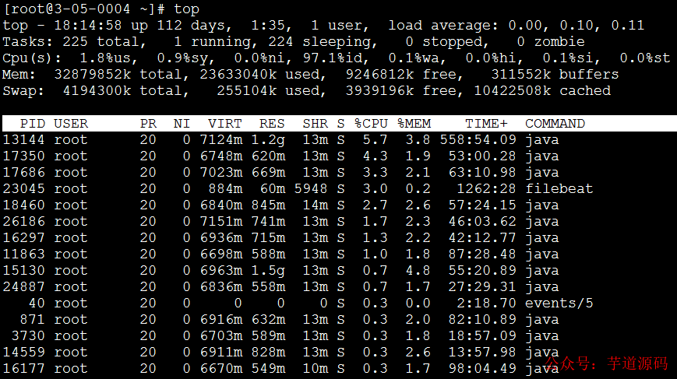Click the PID column header
The image size is (677, 379).
(33, 124)
